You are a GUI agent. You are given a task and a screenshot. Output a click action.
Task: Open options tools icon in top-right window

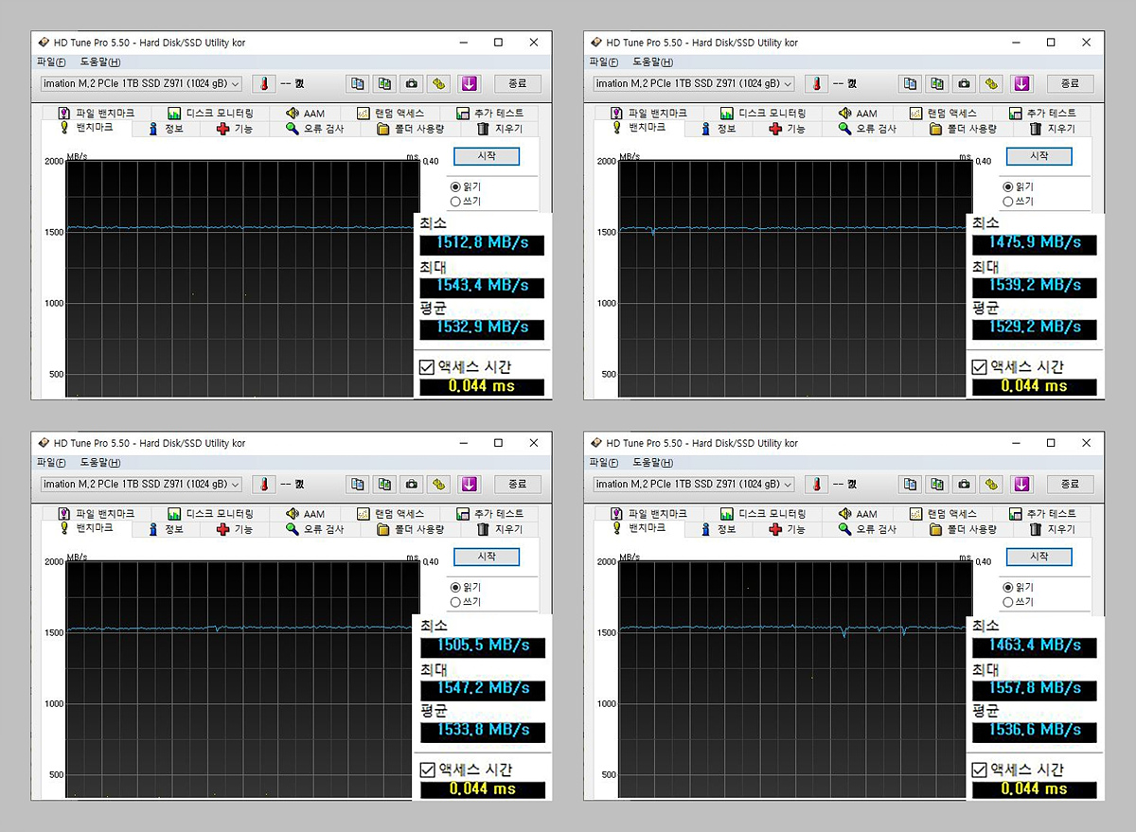tap(992, 83)
